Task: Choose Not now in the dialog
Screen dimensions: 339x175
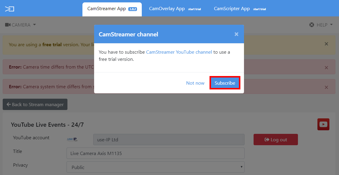Action: pyautogui.click(x=195, y=83)
